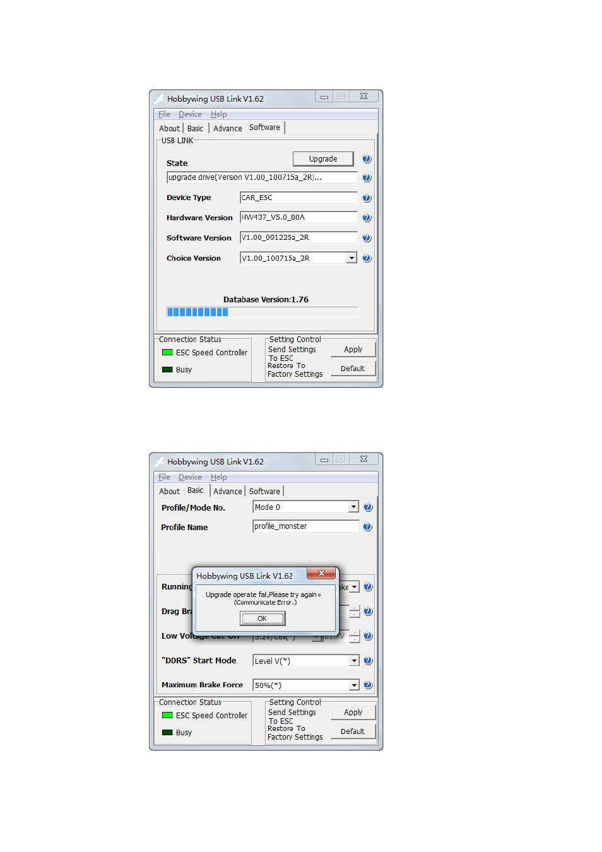
Task: Click Busy indicator in the error-dialog window
Action: (x=167, y=733)
